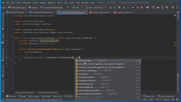Open the TODO tool window
This screenshot has height=102, width=181.
69,96
